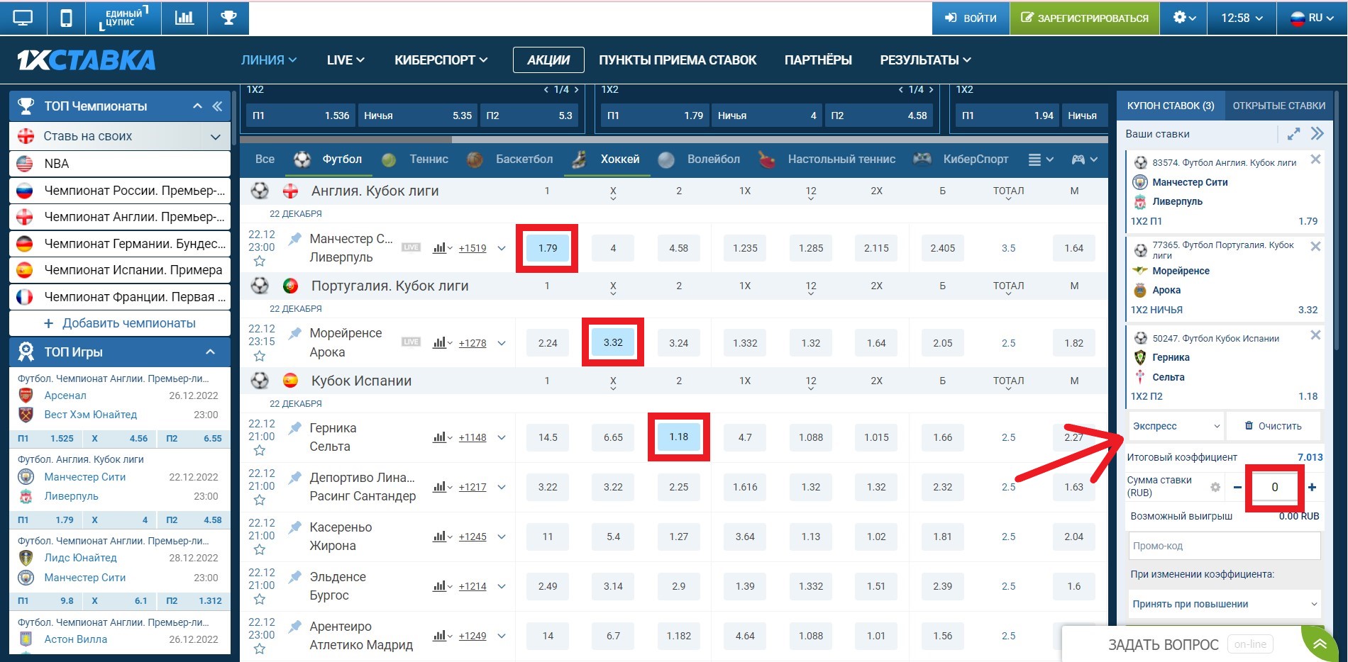Pin the Герника–Сельта match

pyautogui.click(x=295, y=428)
